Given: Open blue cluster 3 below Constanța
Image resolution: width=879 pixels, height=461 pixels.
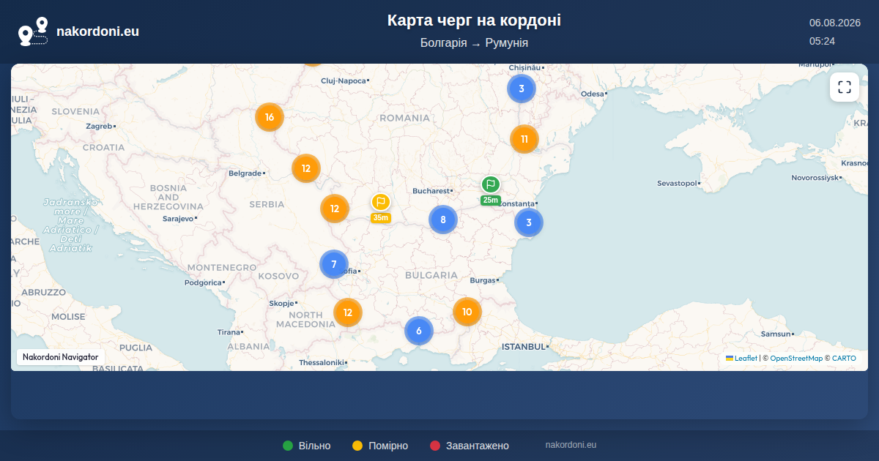Looking at the screenshot, I should click(x=529, y=222).
